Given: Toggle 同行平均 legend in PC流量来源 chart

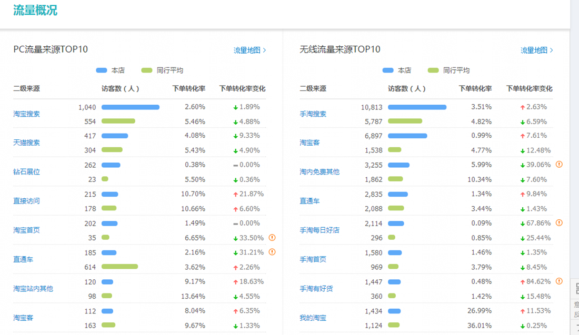Looking at the screenshot, I should click(x=163, y=70).
